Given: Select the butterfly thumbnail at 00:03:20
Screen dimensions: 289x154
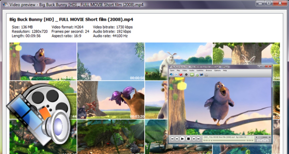Looking at the screenshot, I should pos(111,100).
